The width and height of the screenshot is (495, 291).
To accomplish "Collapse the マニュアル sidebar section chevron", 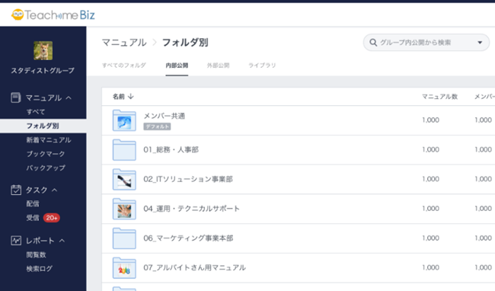I will [69, 98].
